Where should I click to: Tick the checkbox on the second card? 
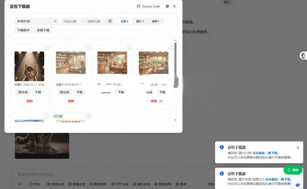88,48
